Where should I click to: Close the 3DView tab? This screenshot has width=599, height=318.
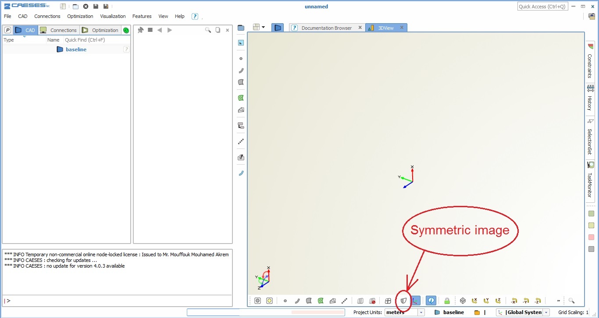pos(401,28)
